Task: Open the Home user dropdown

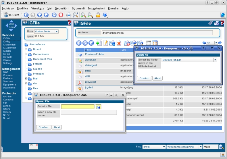Action: point(57,31)
